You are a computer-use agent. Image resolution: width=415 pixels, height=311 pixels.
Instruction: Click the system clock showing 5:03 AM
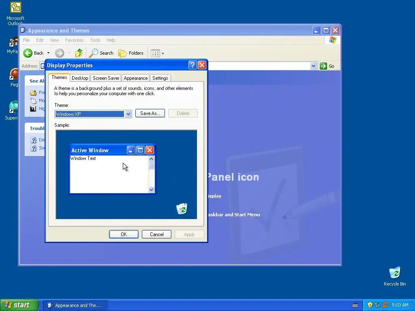click(400, 305)
